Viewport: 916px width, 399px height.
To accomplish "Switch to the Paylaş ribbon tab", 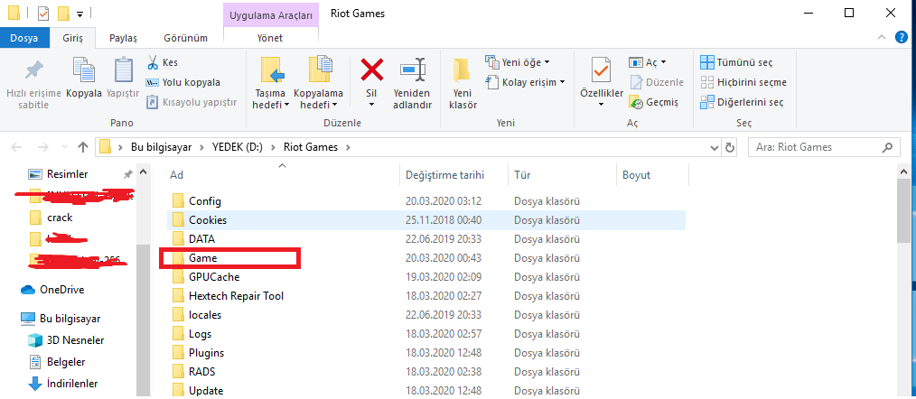I will (123, 38).
